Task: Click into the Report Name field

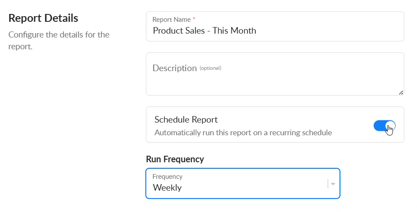Action: click(x=275, y=26)
